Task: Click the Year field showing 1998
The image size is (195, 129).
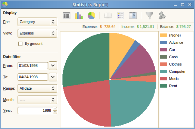Action: [35, 110]
